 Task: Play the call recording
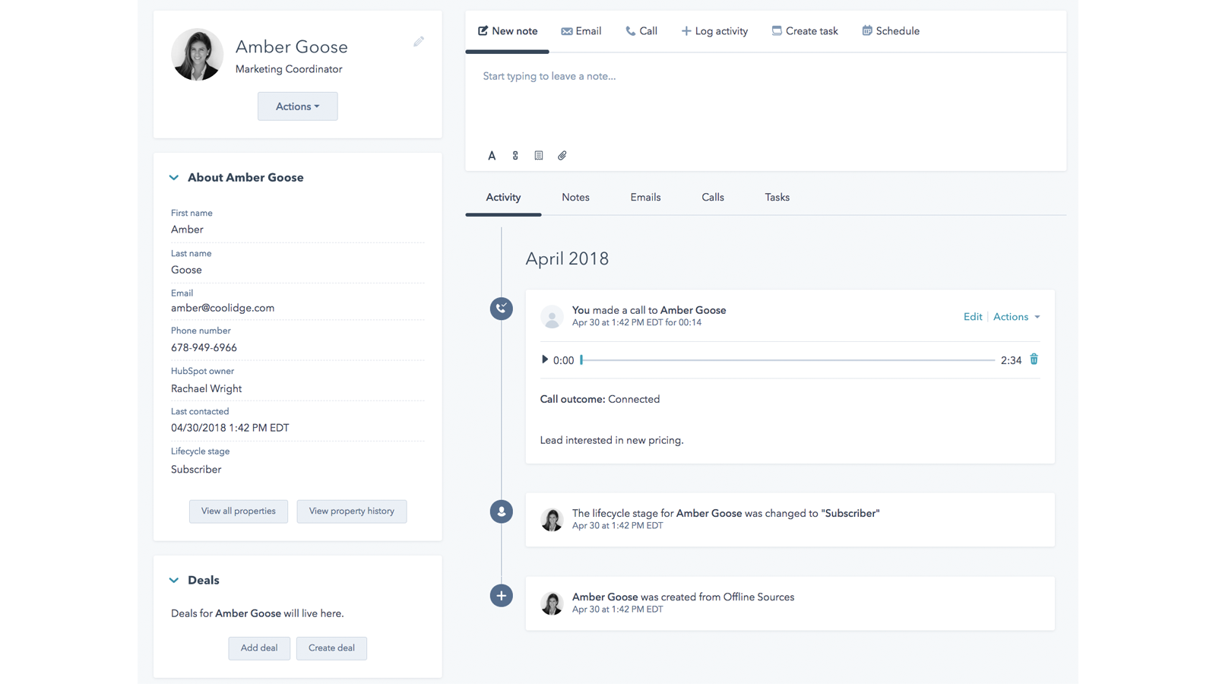pos(545,359)
